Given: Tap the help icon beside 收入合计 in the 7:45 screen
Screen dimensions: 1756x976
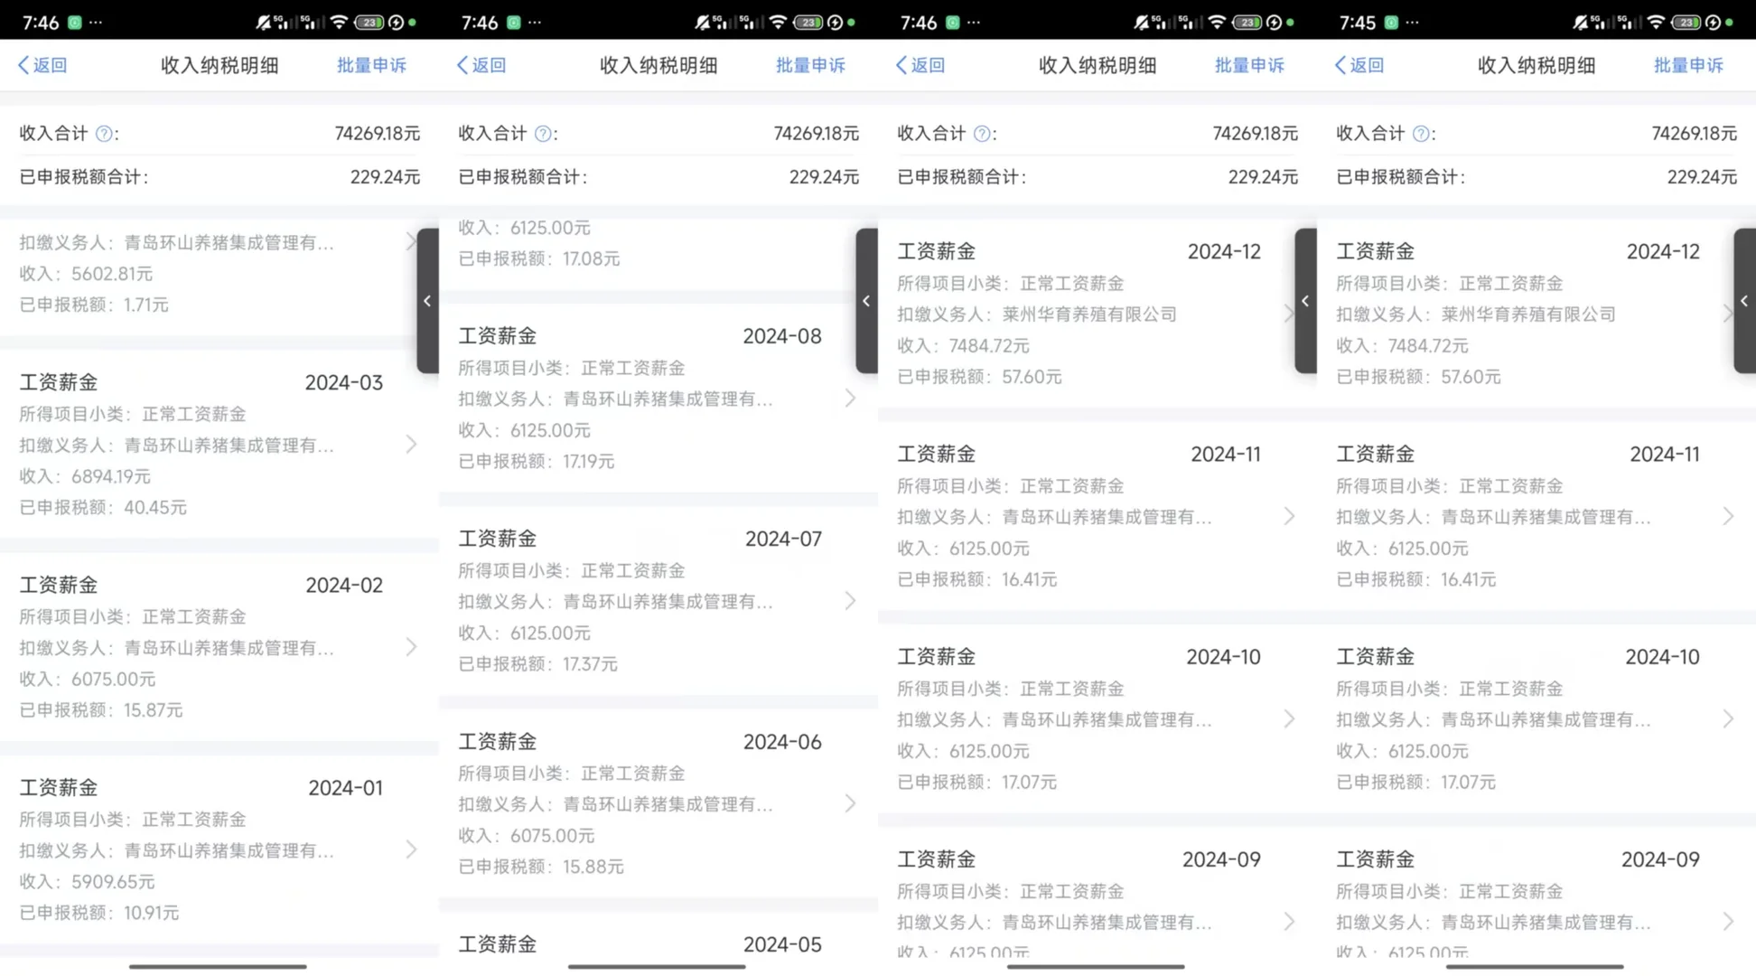Looking at the screenshot, I should [1421, 134].
